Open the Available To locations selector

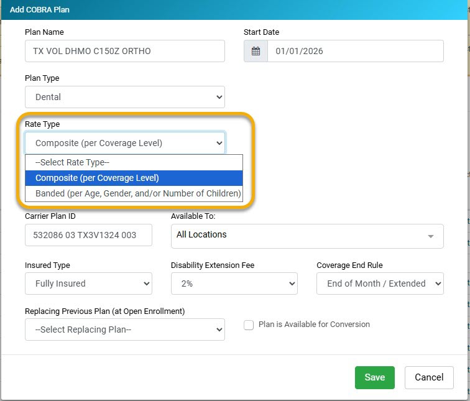(298, 236)
